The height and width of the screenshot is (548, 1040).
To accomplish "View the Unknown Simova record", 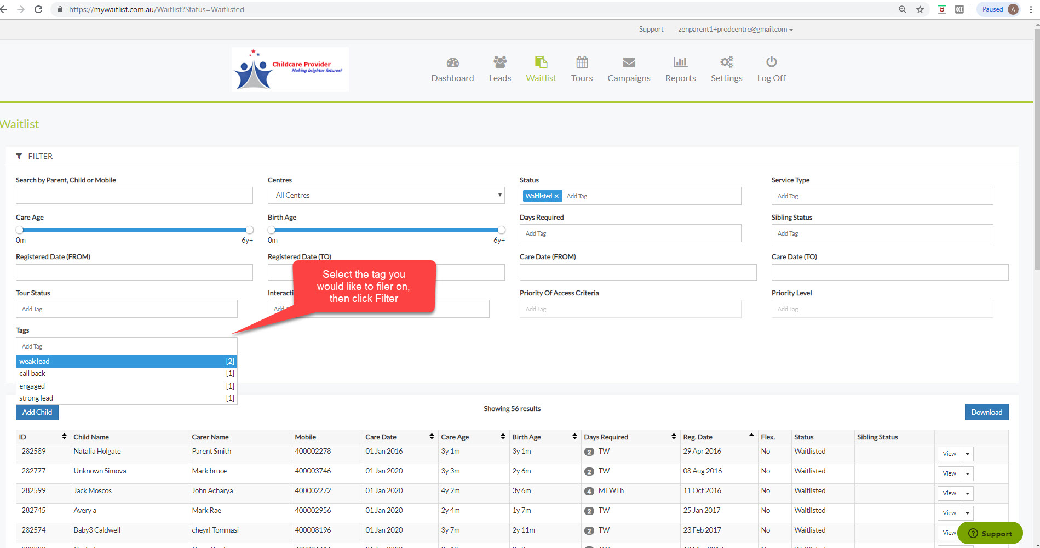I will [949, 473].
